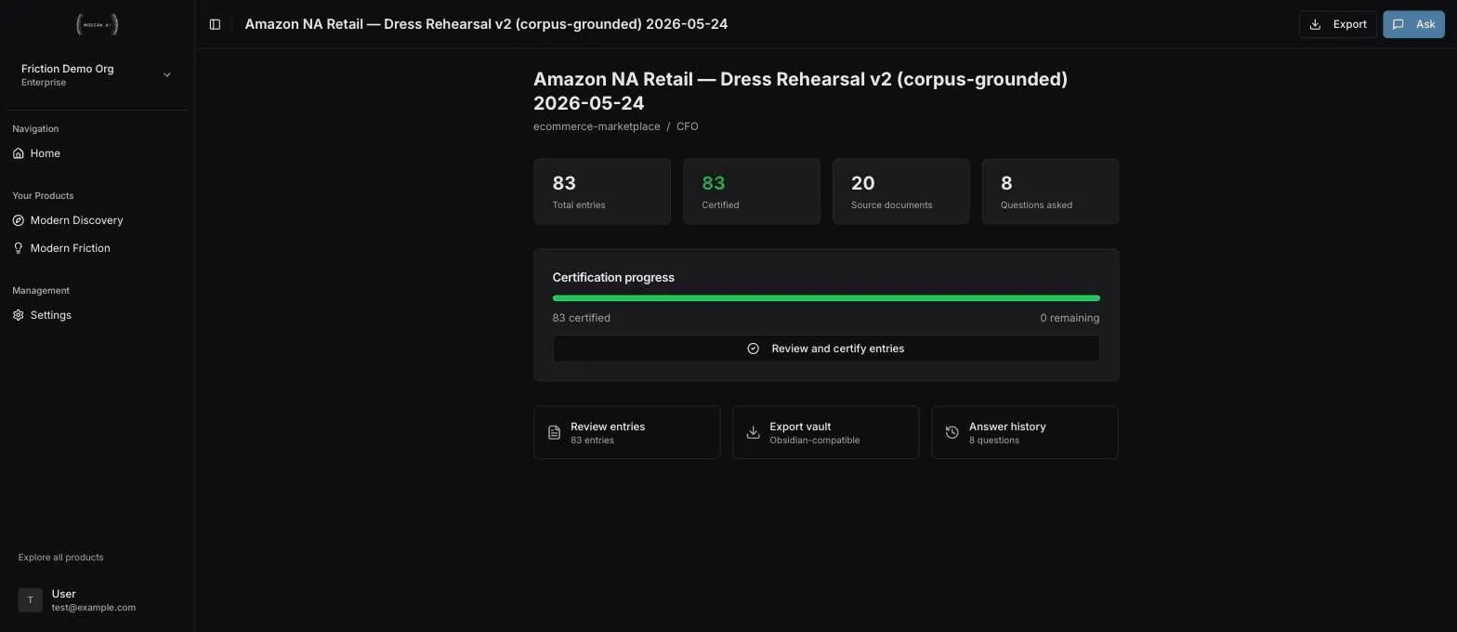Click the Home house icon

18,153
